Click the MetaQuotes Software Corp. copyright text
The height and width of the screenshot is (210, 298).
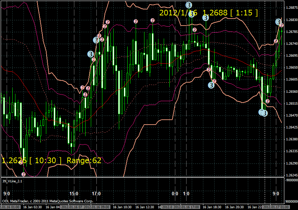48,201
